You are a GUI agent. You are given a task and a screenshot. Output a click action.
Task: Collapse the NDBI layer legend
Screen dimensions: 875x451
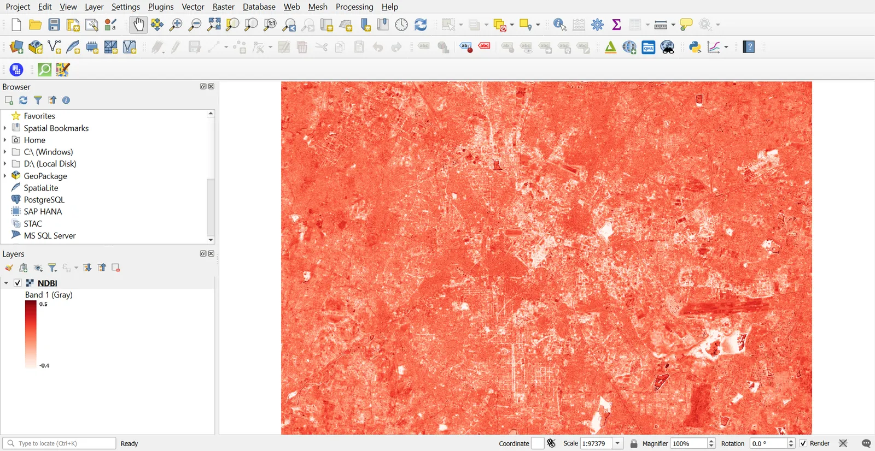pyautogui.click(x=6, y=283)
